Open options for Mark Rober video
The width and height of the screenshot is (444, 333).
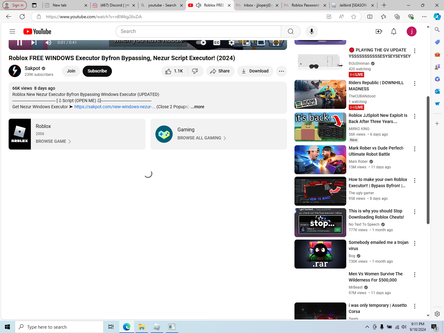415,149
